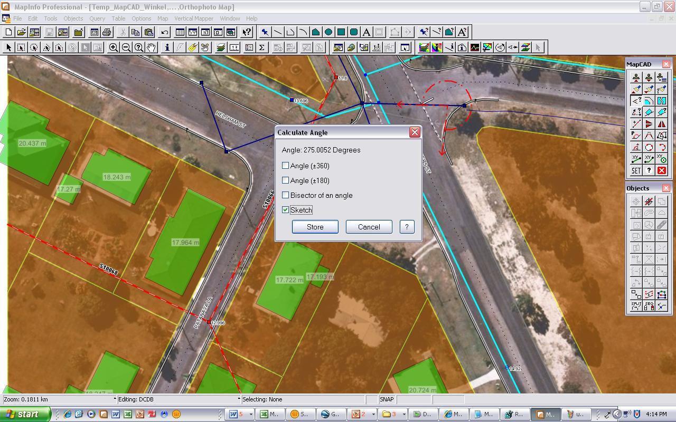
Task: Open the Selecting: None status dropdown
Action: pos(303,399)
